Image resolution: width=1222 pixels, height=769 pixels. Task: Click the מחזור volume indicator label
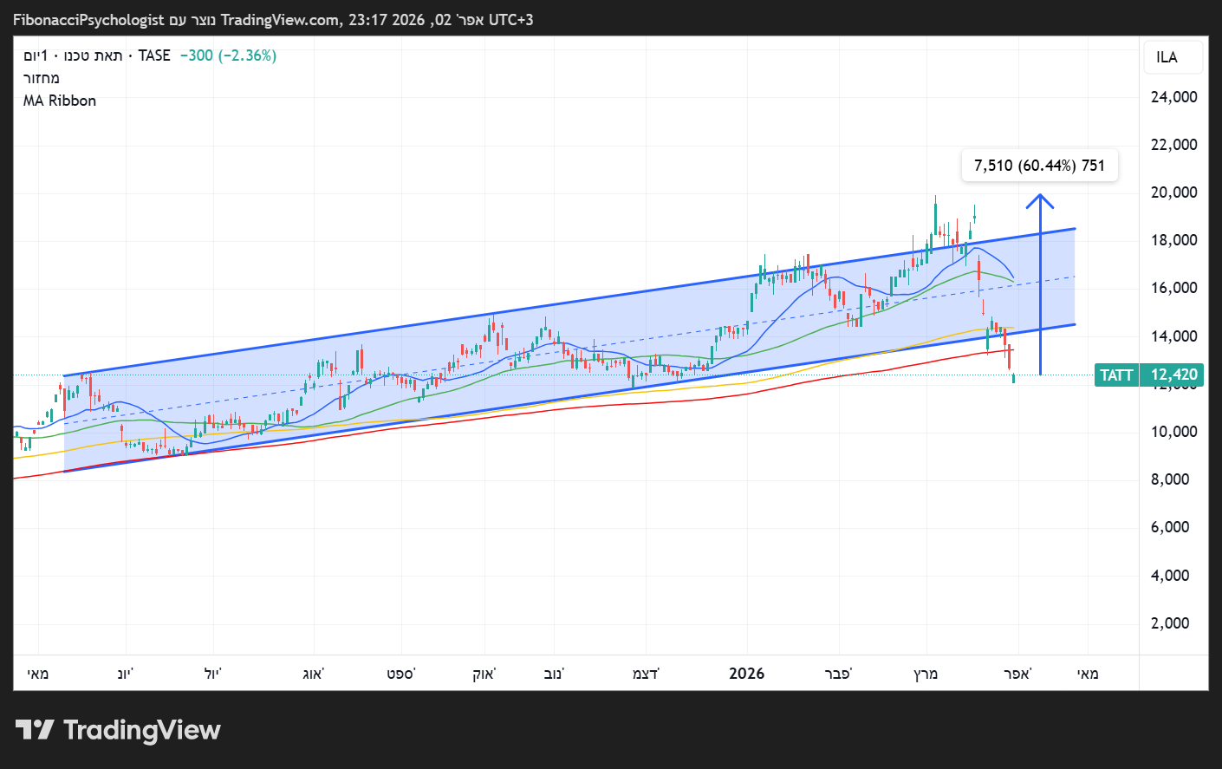pos(42,78)
